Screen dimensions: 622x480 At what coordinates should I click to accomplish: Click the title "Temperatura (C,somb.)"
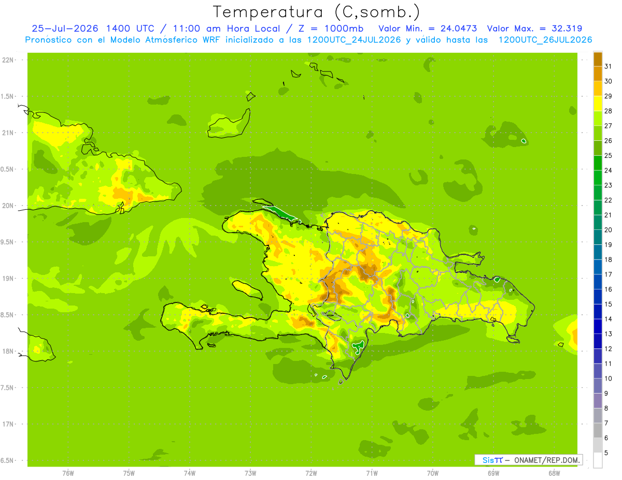coord(316,12)
